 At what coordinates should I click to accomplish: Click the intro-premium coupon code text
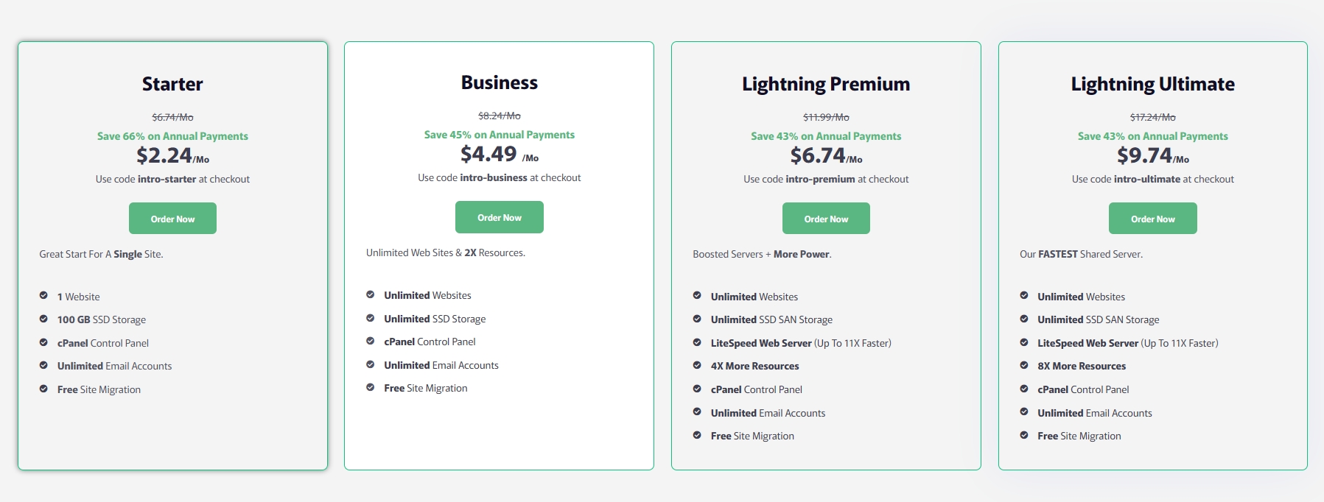[x=820, y=179]
